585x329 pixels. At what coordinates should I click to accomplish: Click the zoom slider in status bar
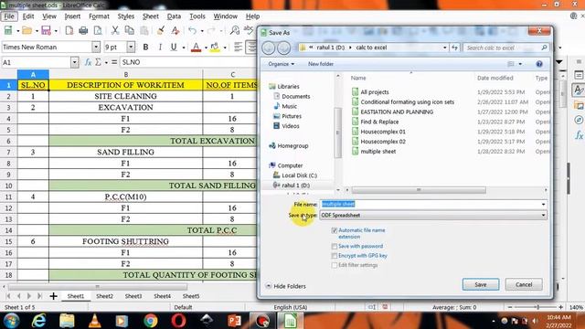pyautogui.click(x=536, y=307)
